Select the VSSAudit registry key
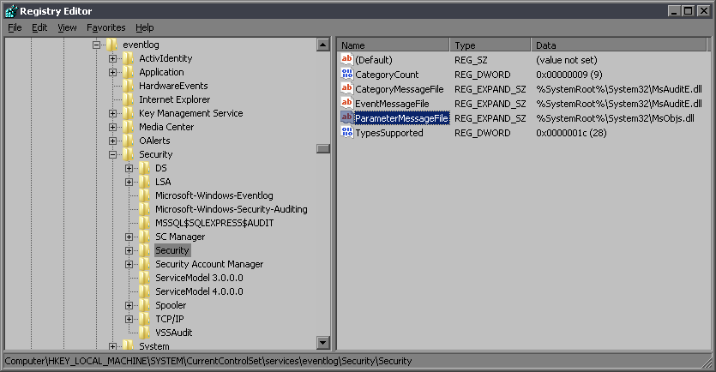Screen dimensions: 716x372 point(173,333)
